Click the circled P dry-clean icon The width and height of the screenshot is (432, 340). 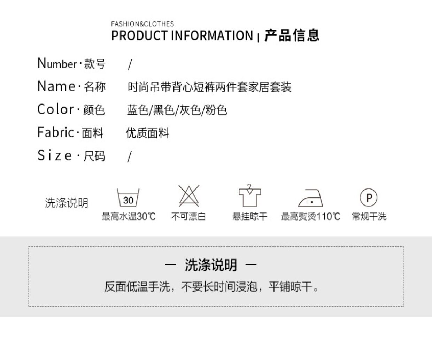(369, 198)
